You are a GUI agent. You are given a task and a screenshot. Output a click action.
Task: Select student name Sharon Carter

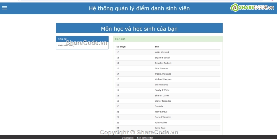[x=162, y=96]
